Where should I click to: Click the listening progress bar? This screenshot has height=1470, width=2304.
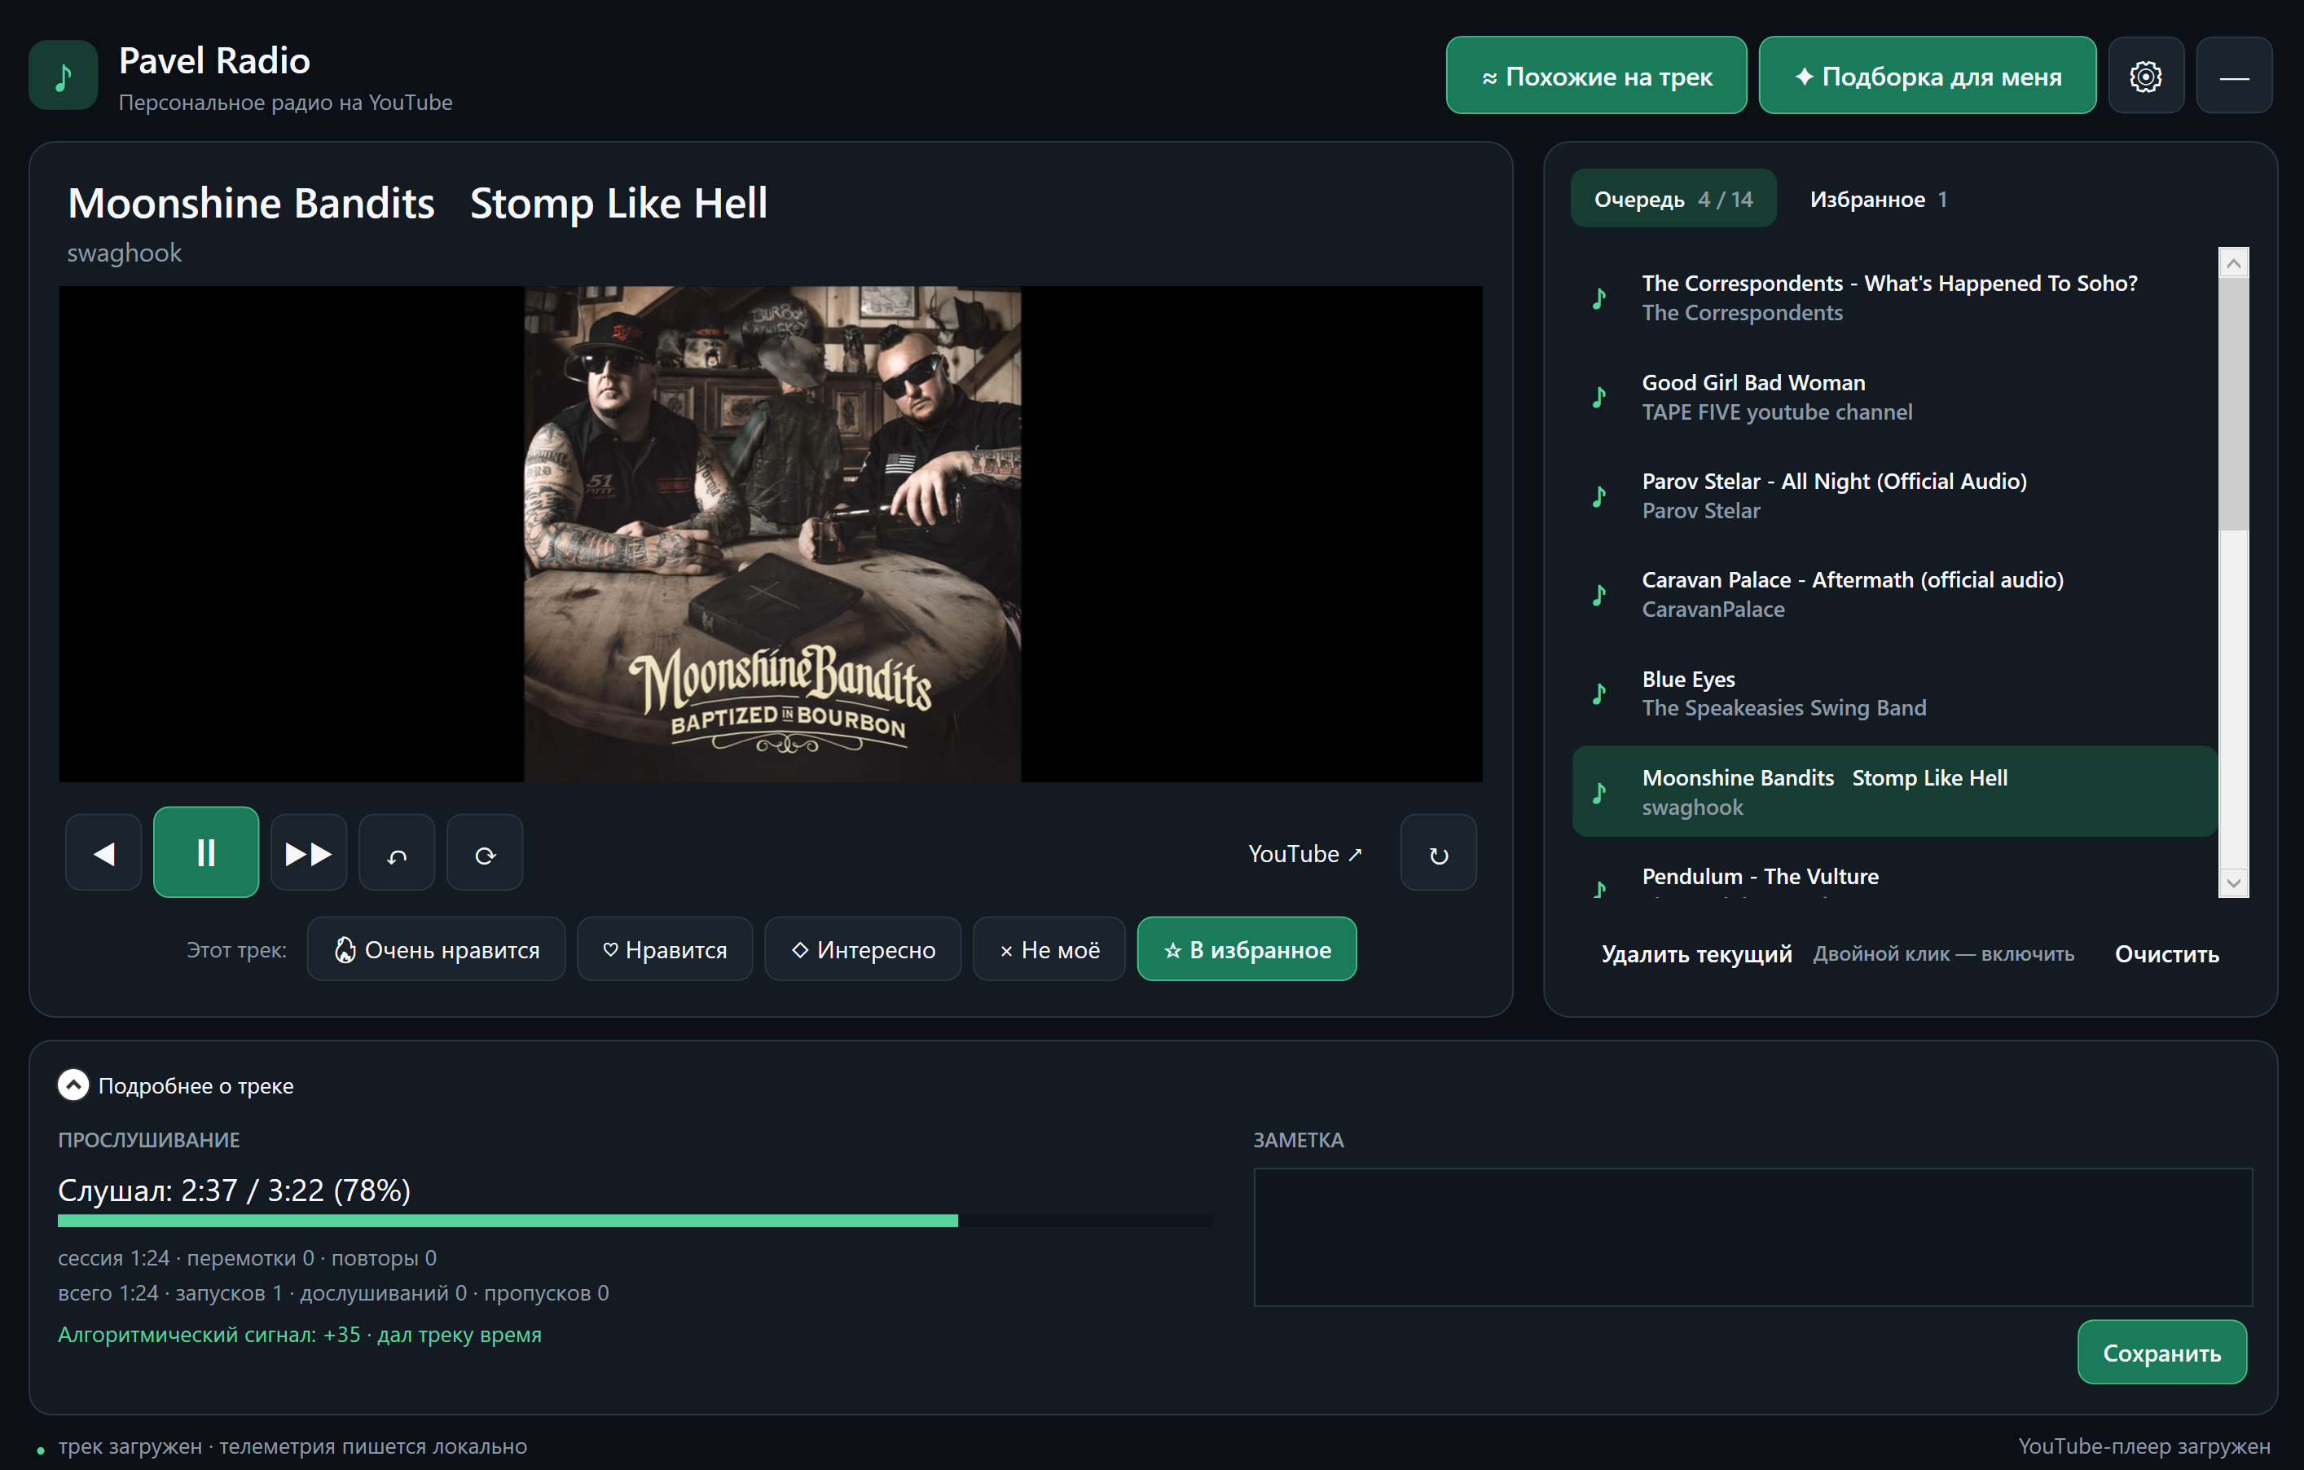(x=635, y=1220)
